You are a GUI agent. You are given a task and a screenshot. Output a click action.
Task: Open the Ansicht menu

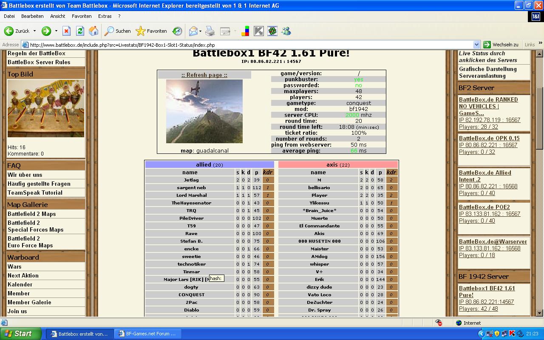[57, 16]
